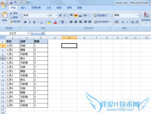This screenshot has height=114, width=151.
Task: Open the 数字 group dialog launcher
Action: click(x=138, y=28)
